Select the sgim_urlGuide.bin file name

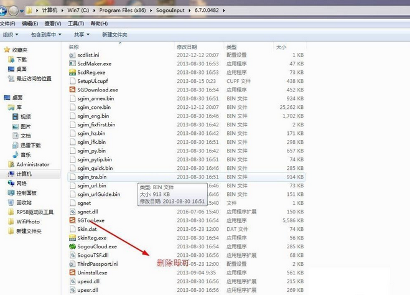coord(98,194)
